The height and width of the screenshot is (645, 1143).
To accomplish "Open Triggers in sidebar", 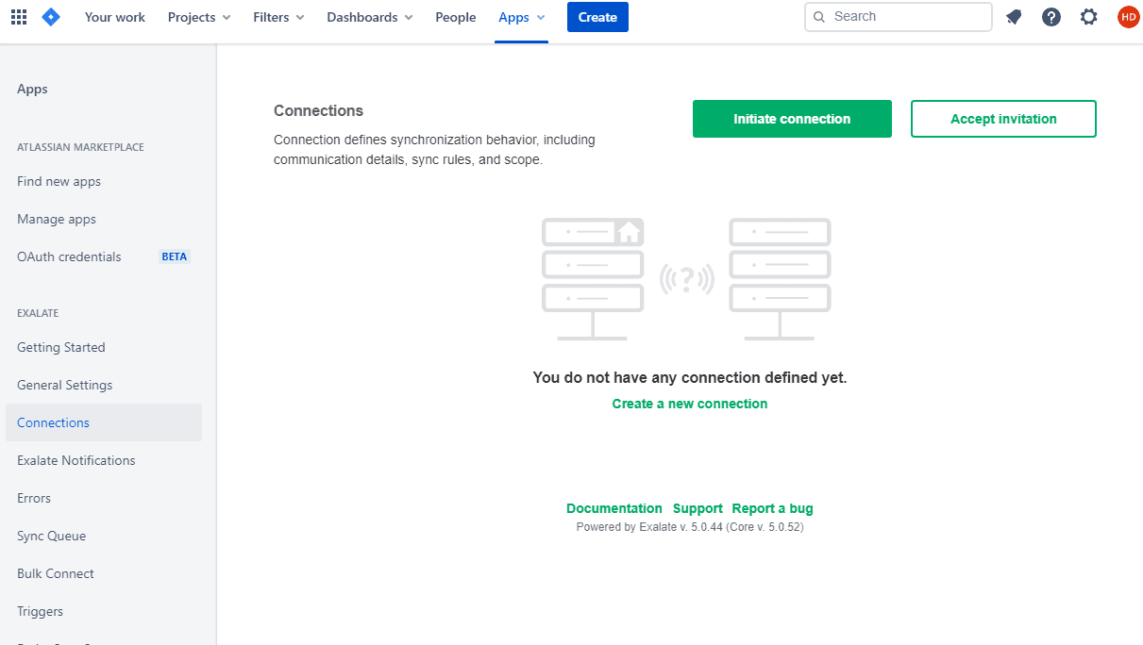I will [40, 611].
